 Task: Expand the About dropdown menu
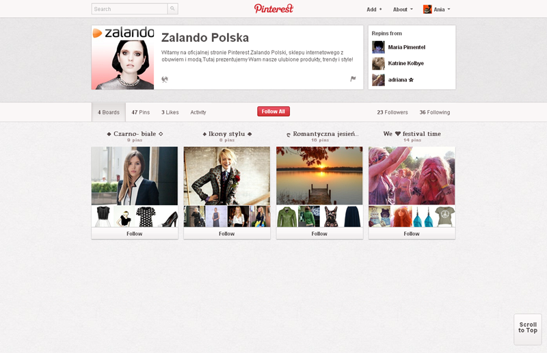tap(403, 10)
